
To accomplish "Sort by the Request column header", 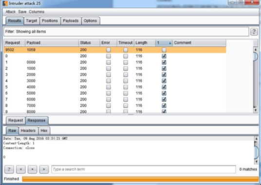I will tap(15, 43).
